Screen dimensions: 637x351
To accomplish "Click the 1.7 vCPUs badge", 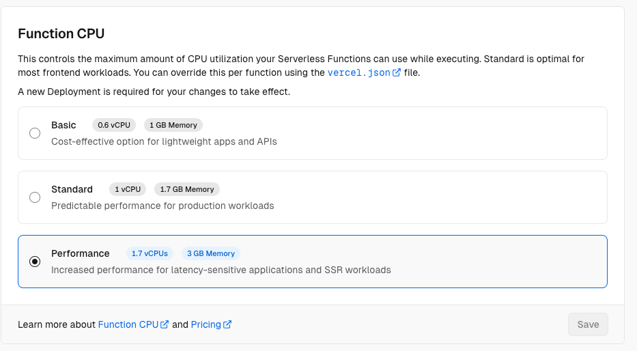I will click(150, 253).
